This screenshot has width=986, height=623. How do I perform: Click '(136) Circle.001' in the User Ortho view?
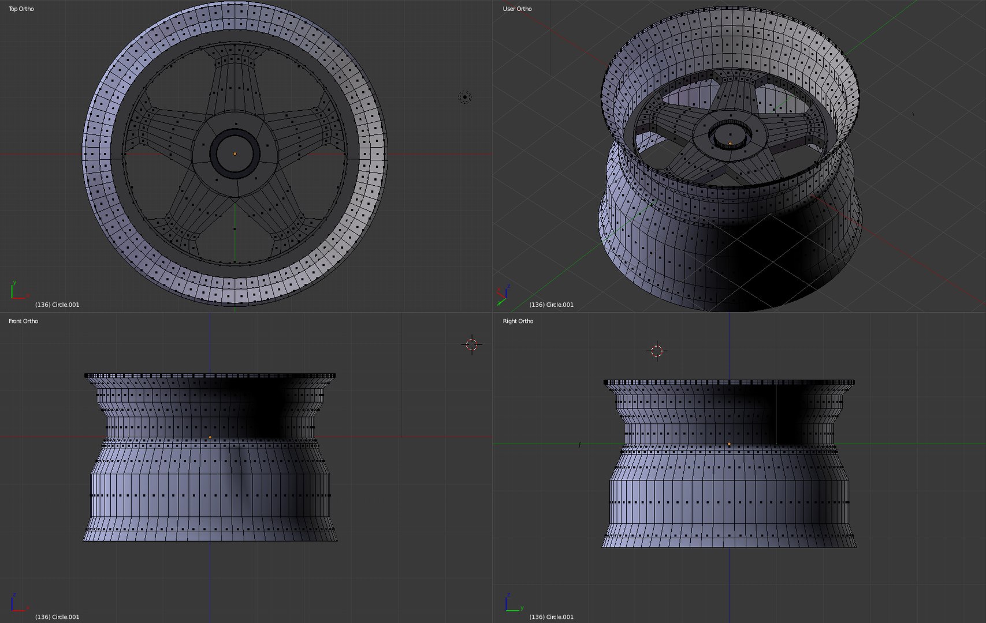tap(552, 305)
